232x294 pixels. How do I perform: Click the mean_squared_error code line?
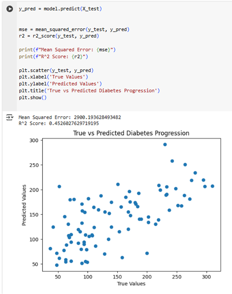[x=74, y=29]
